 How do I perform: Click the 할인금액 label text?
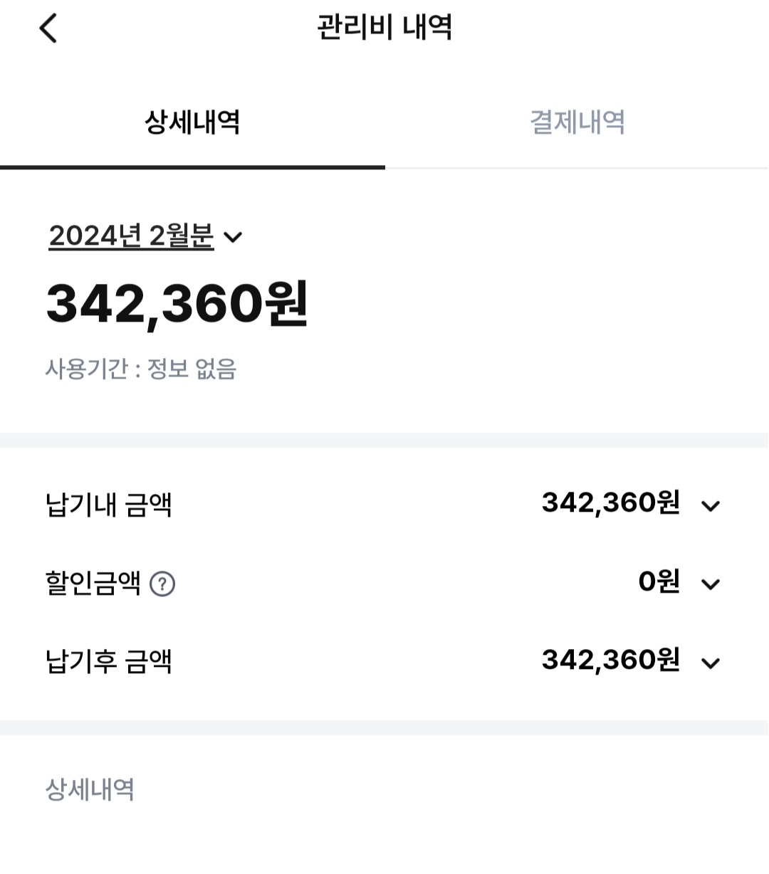93,584
